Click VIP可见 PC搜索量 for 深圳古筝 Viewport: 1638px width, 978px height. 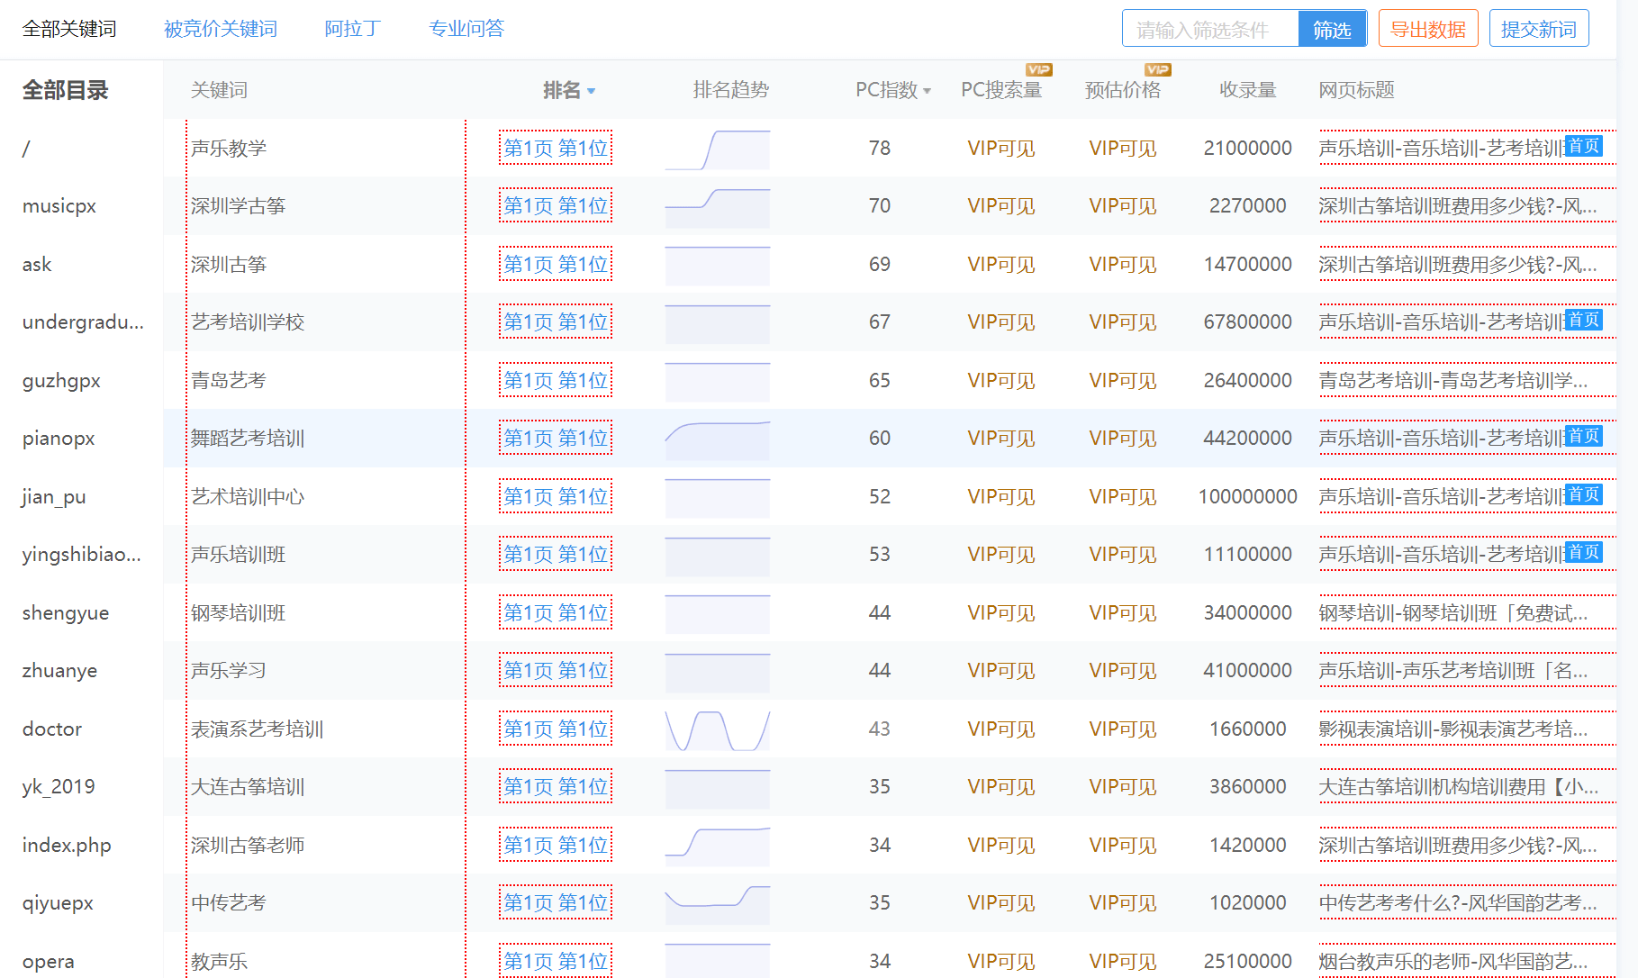coord(1001,265)
